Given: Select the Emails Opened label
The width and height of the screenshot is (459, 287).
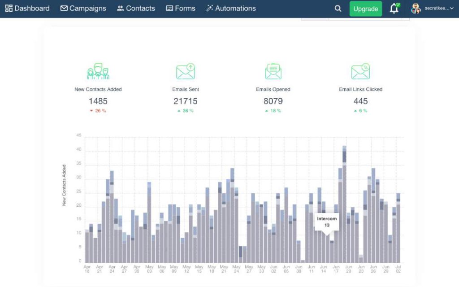Looking at the screenshot, I should [273, 89].
